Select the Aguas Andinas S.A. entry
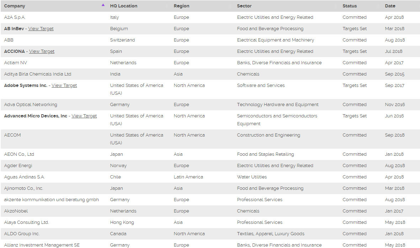 coord(25,177)
